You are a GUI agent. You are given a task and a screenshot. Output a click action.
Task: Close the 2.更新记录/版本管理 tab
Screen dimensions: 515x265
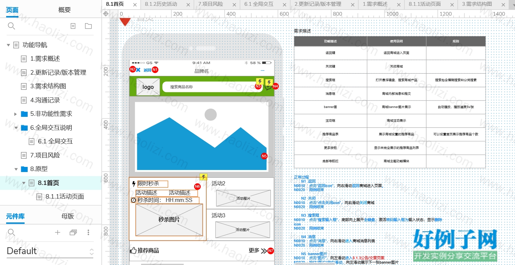352,5
